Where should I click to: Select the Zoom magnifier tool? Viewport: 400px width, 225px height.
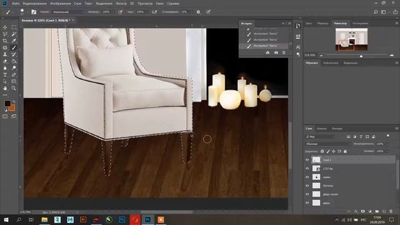coord(14,88)
